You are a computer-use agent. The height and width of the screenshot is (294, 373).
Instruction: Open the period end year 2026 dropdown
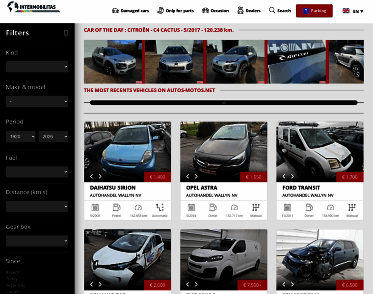53,137
